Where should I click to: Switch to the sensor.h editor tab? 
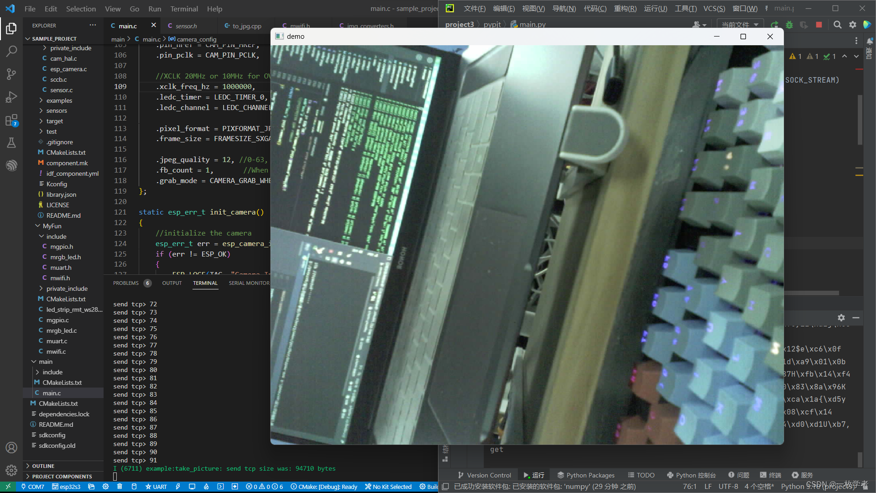click(x=186, y=26)
